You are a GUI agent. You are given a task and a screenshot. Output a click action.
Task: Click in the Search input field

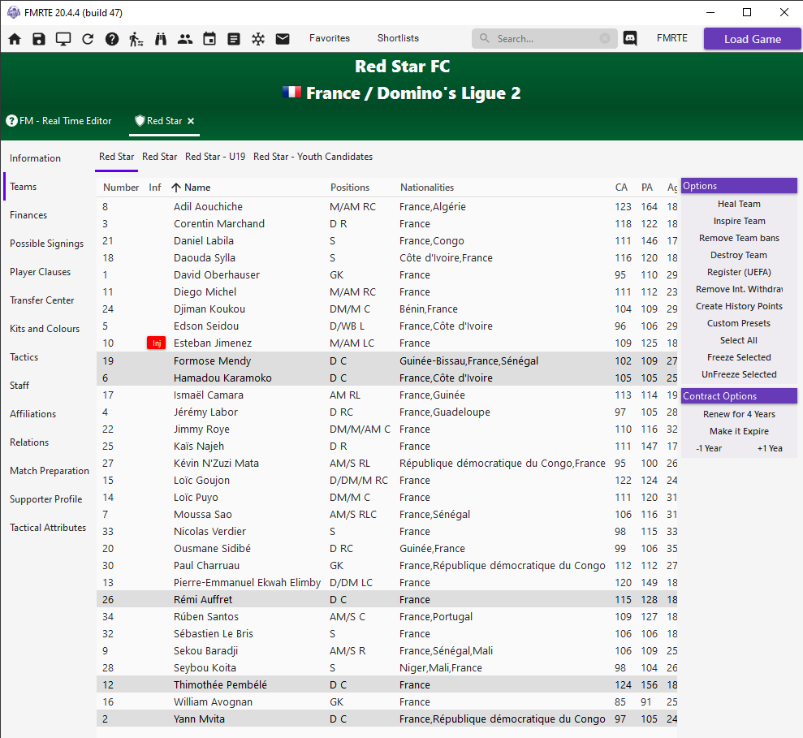coord(546,38)
